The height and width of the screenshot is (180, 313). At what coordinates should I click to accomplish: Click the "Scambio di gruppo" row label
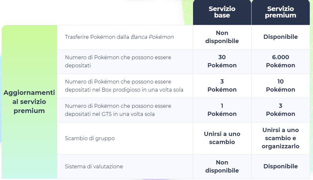(x=90, y=138)
